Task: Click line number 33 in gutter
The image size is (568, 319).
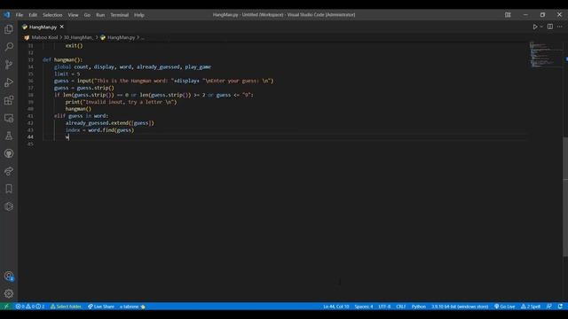Action: (30, 59)
